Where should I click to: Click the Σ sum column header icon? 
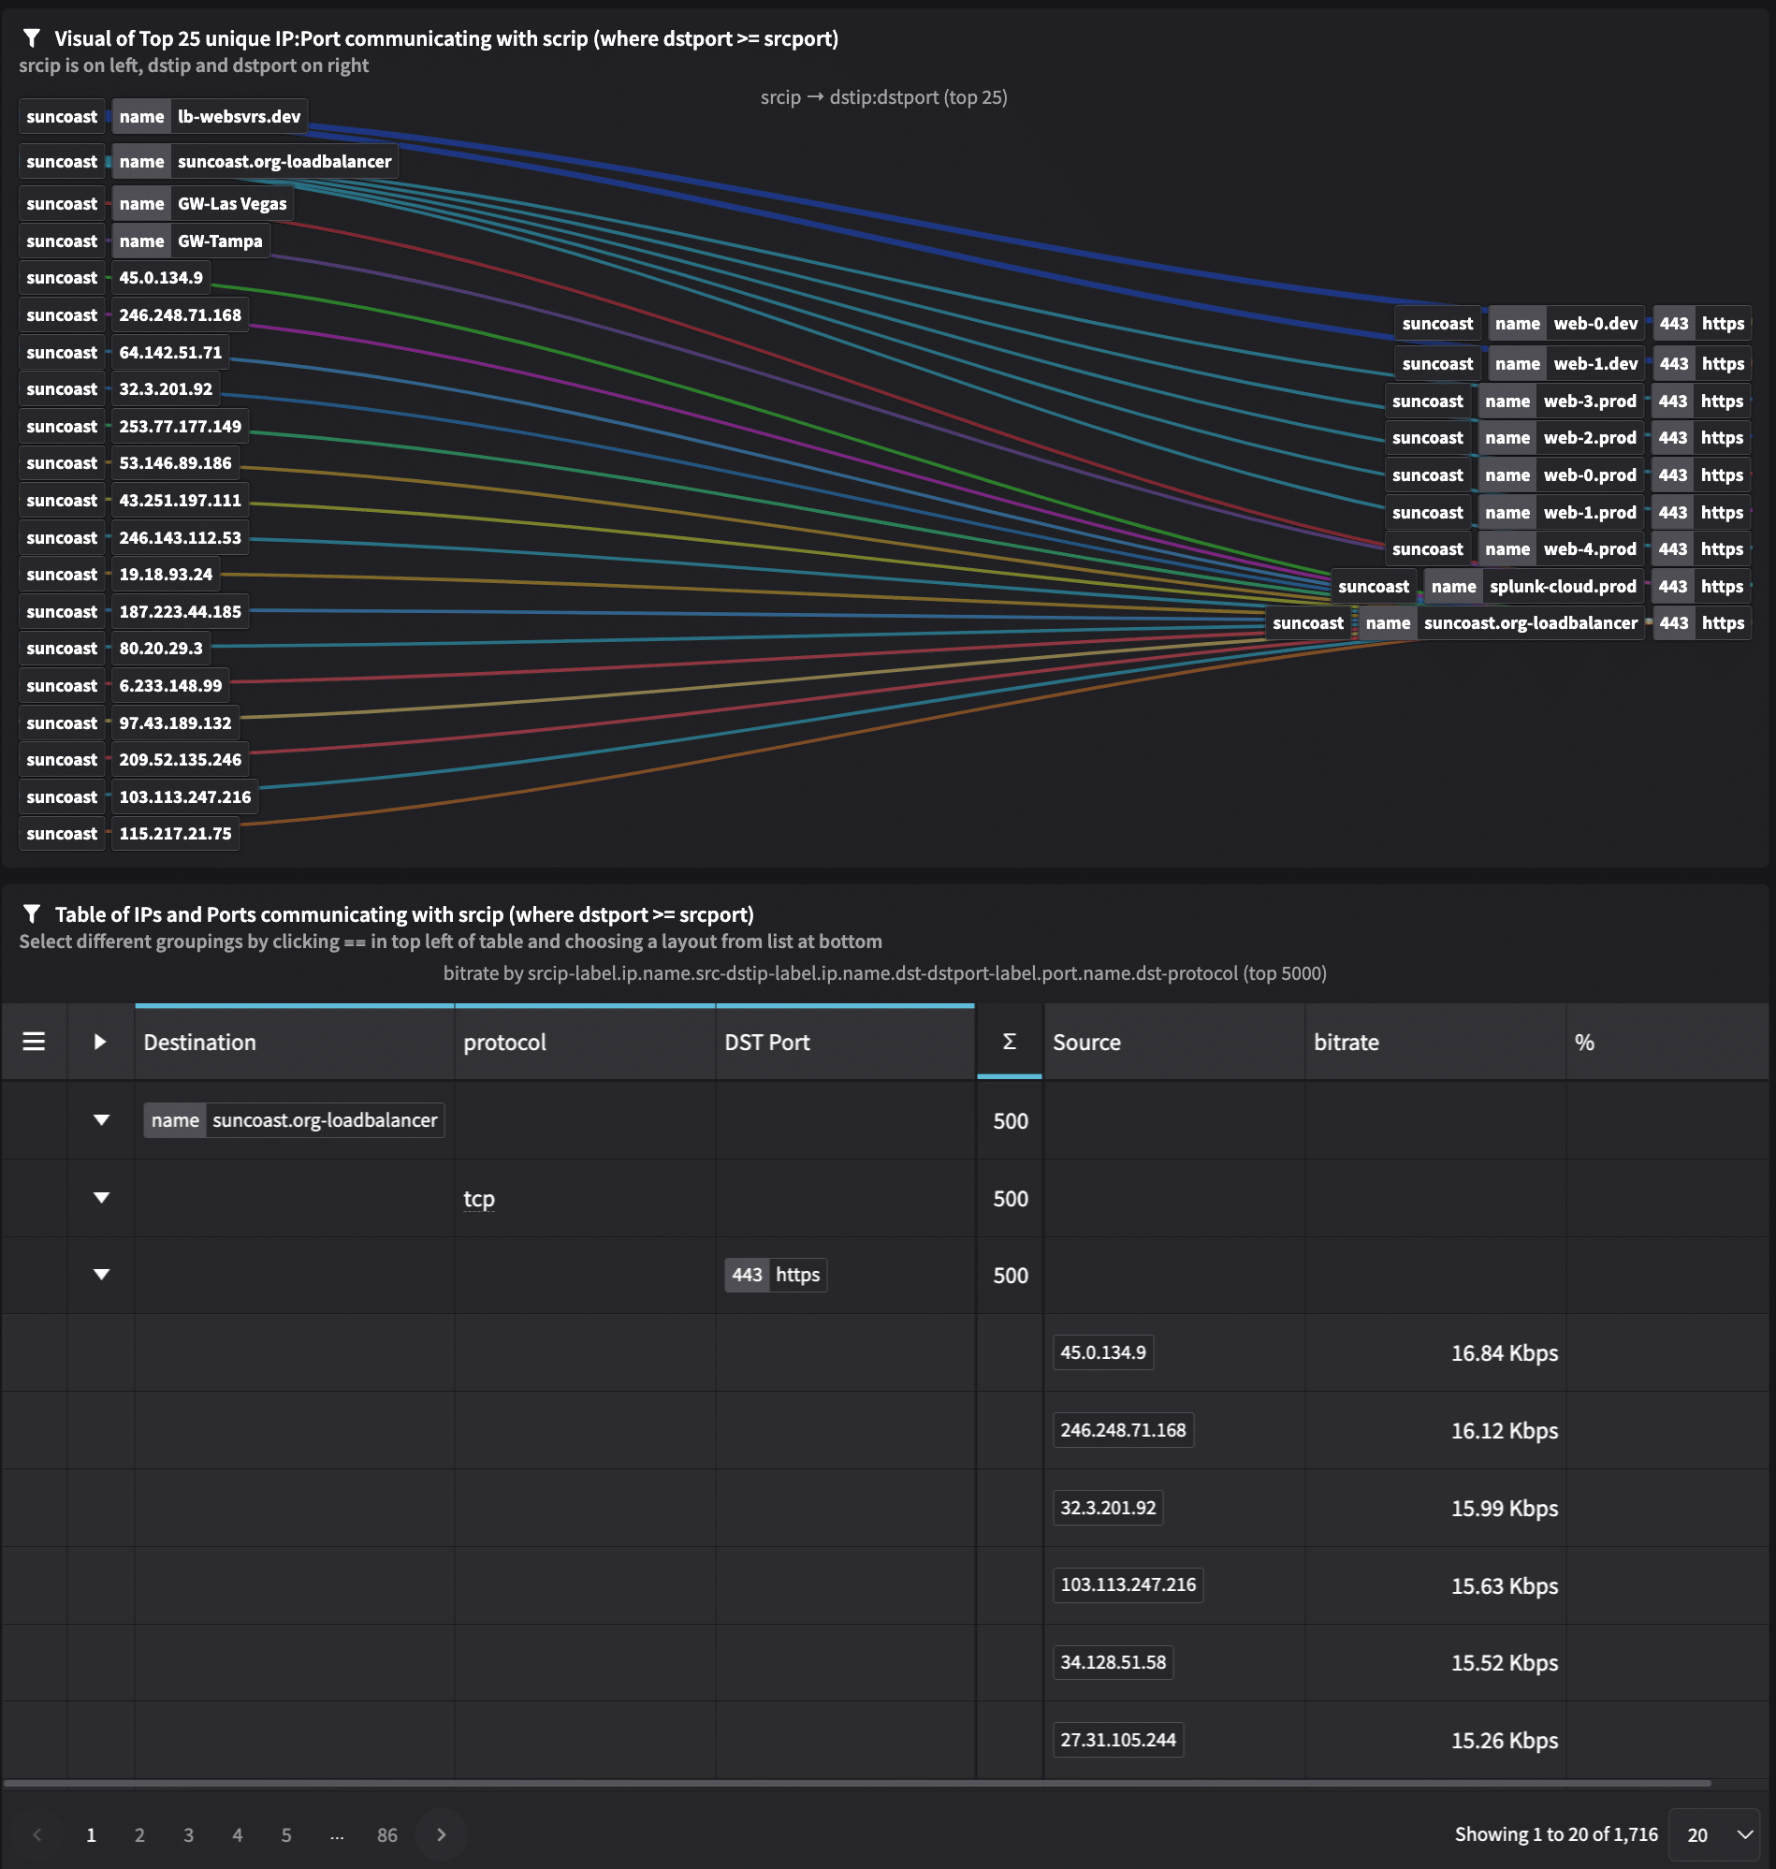(1008, 1042)
